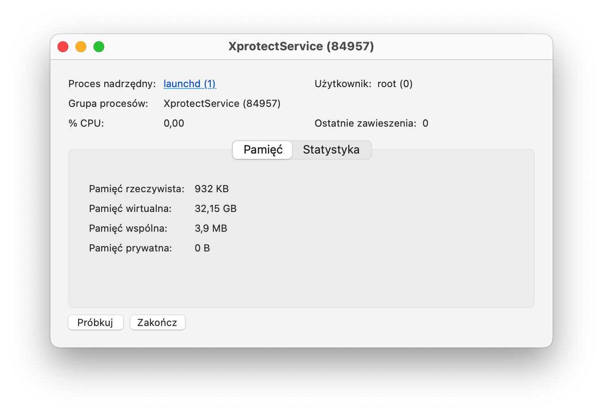Switch to the Statystyka tab
Screen dimensions: 603x414
(331, 150)
